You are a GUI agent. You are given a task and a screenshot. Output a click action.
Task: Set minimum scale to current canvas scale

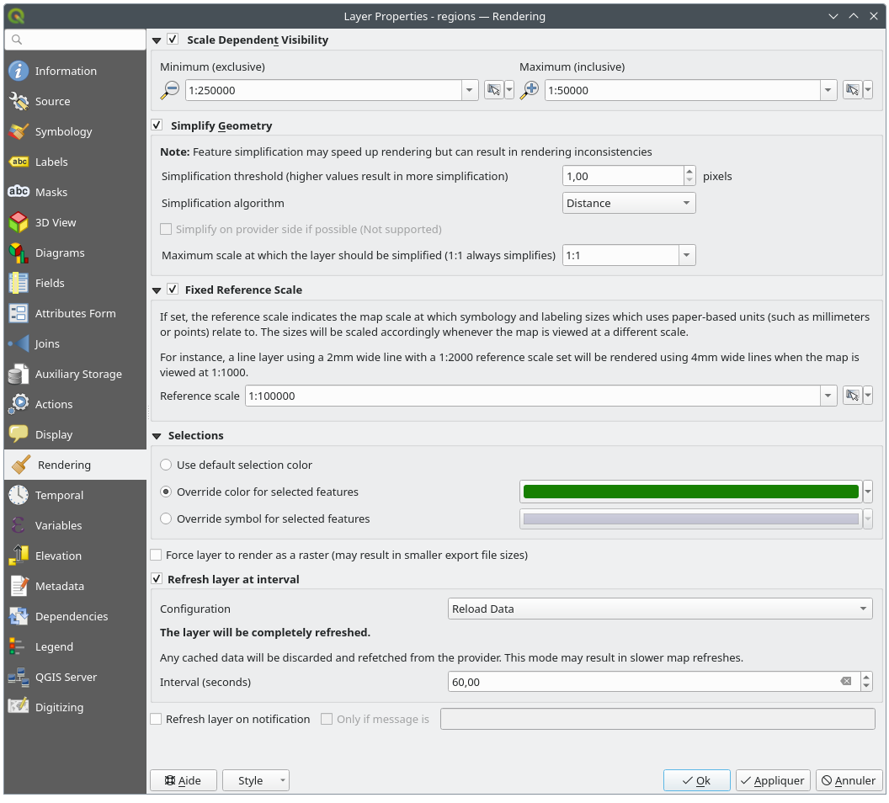(493, 90)
